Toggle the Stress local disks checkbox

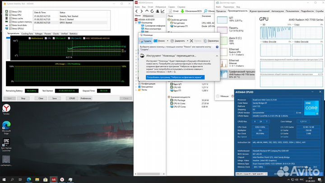pos(10,25)
